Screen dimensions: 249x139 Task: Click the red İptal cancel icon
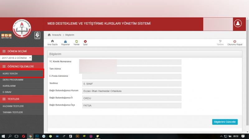click(85, 41)
